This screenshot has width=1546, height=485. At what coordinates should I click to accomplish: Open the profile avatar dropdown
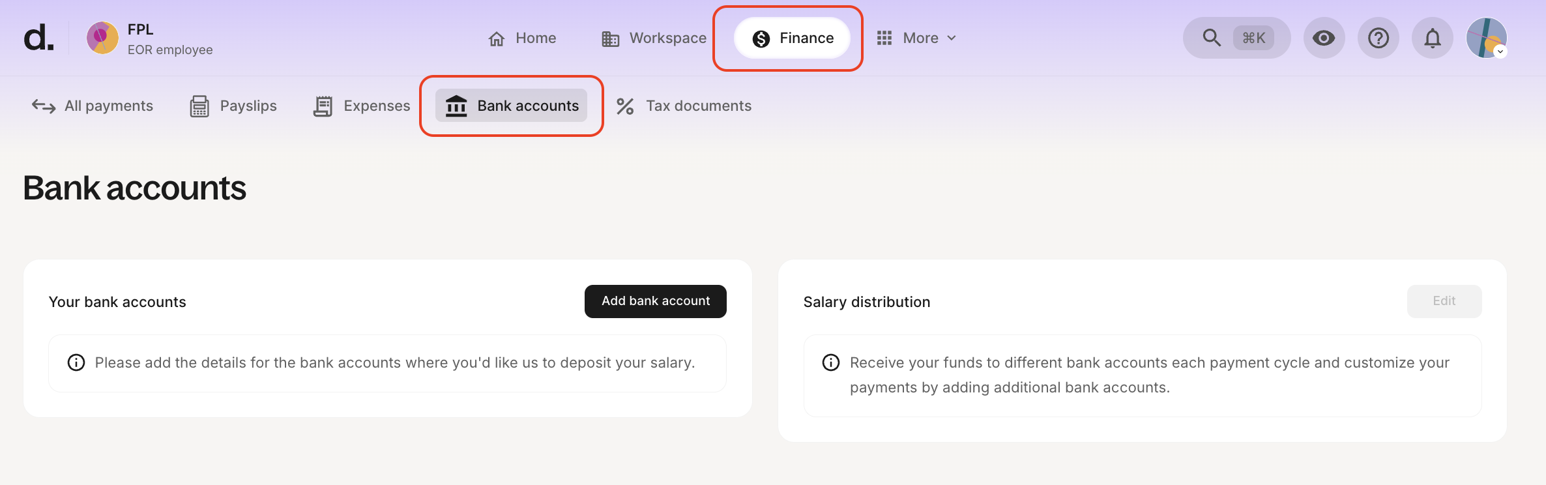pos(1487,38)
